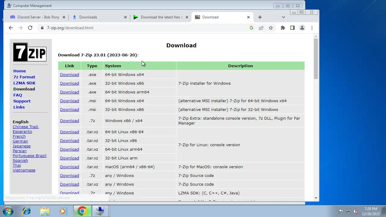Switch language to Spanish
The height and width of the screenshot is (217, 386).
[x=20, y=160]
